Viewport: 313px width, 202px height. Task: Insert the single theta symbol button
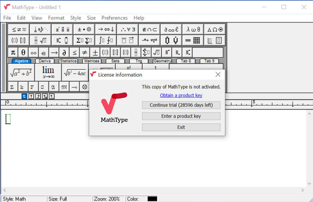(23, 52)
